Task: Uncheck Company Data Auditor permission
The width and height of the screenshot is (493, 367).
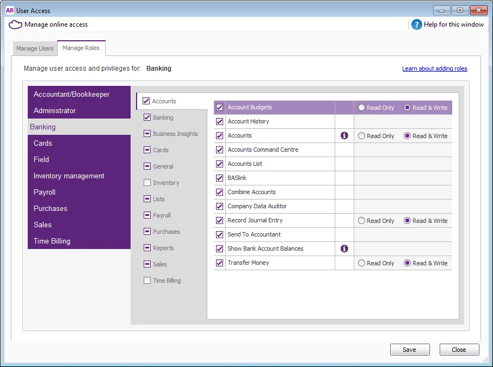Action: point(219,207)
